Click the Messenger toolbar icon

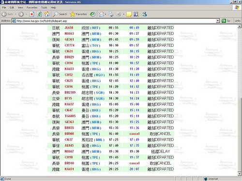144,14
